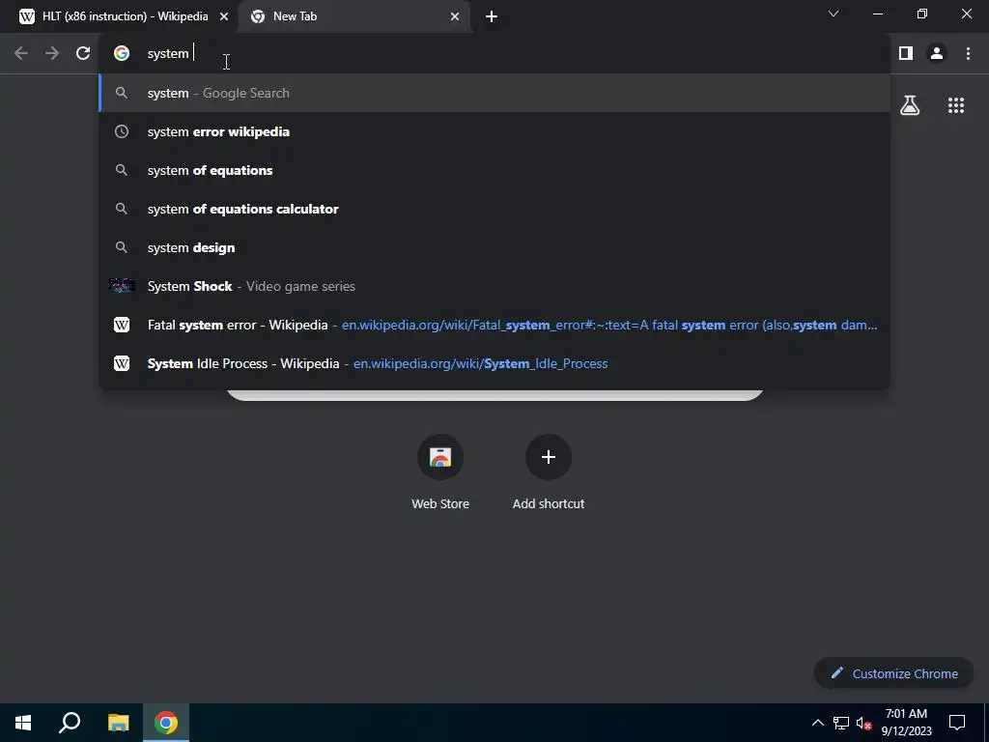
Task: Click search icon beside 'system of equations'
Action: coord(122,170)
